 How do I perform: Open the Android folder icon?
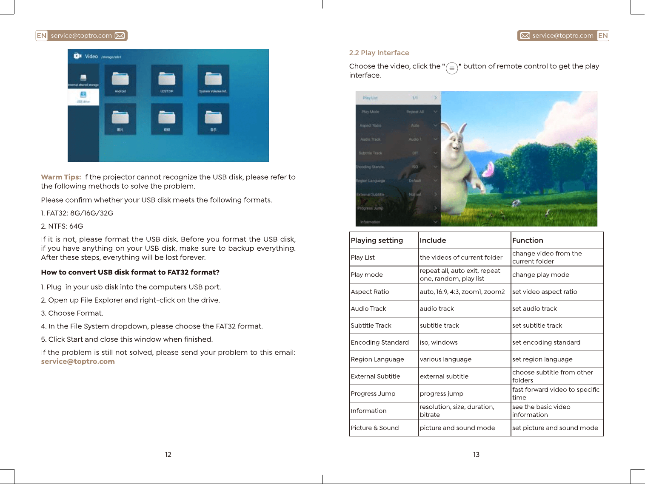point(120,80)
